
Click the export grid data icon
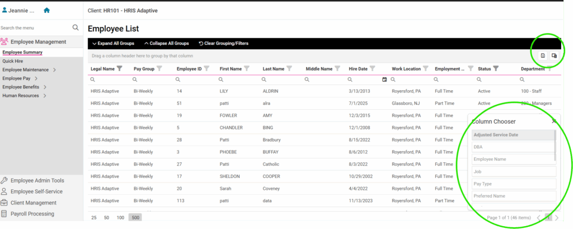pyautogui.click(x=543, y=55)
